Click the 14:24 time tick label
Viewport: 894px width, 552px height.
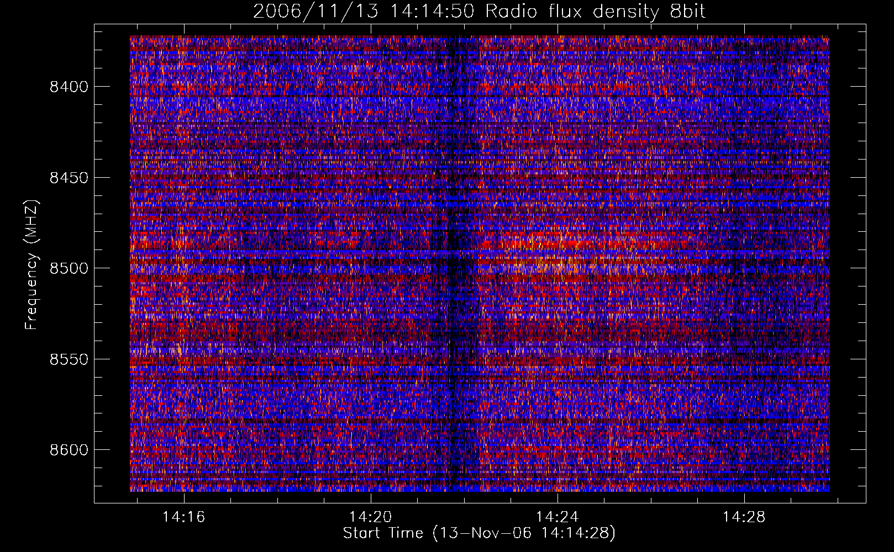pos(558,517)
